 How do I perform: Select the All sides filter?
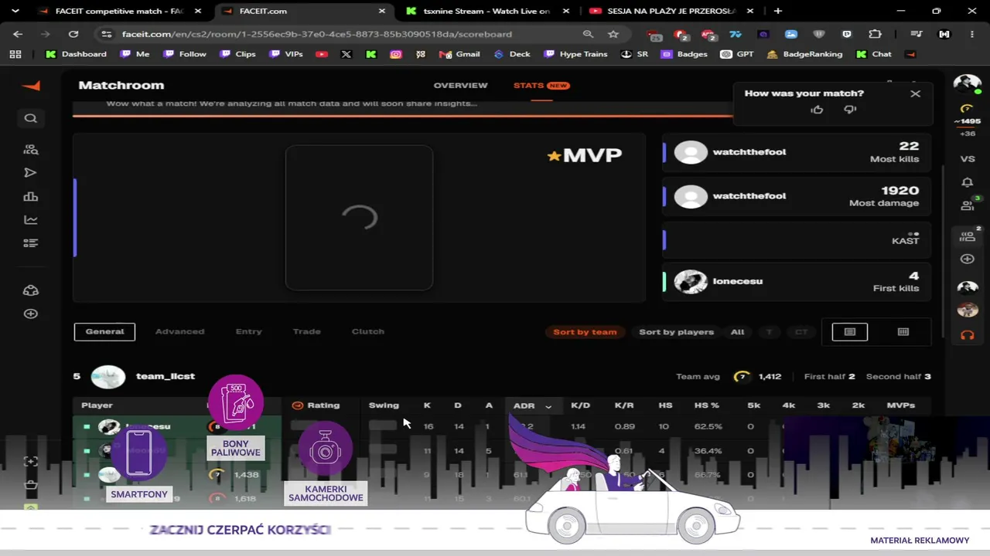(x=737, y=332)
